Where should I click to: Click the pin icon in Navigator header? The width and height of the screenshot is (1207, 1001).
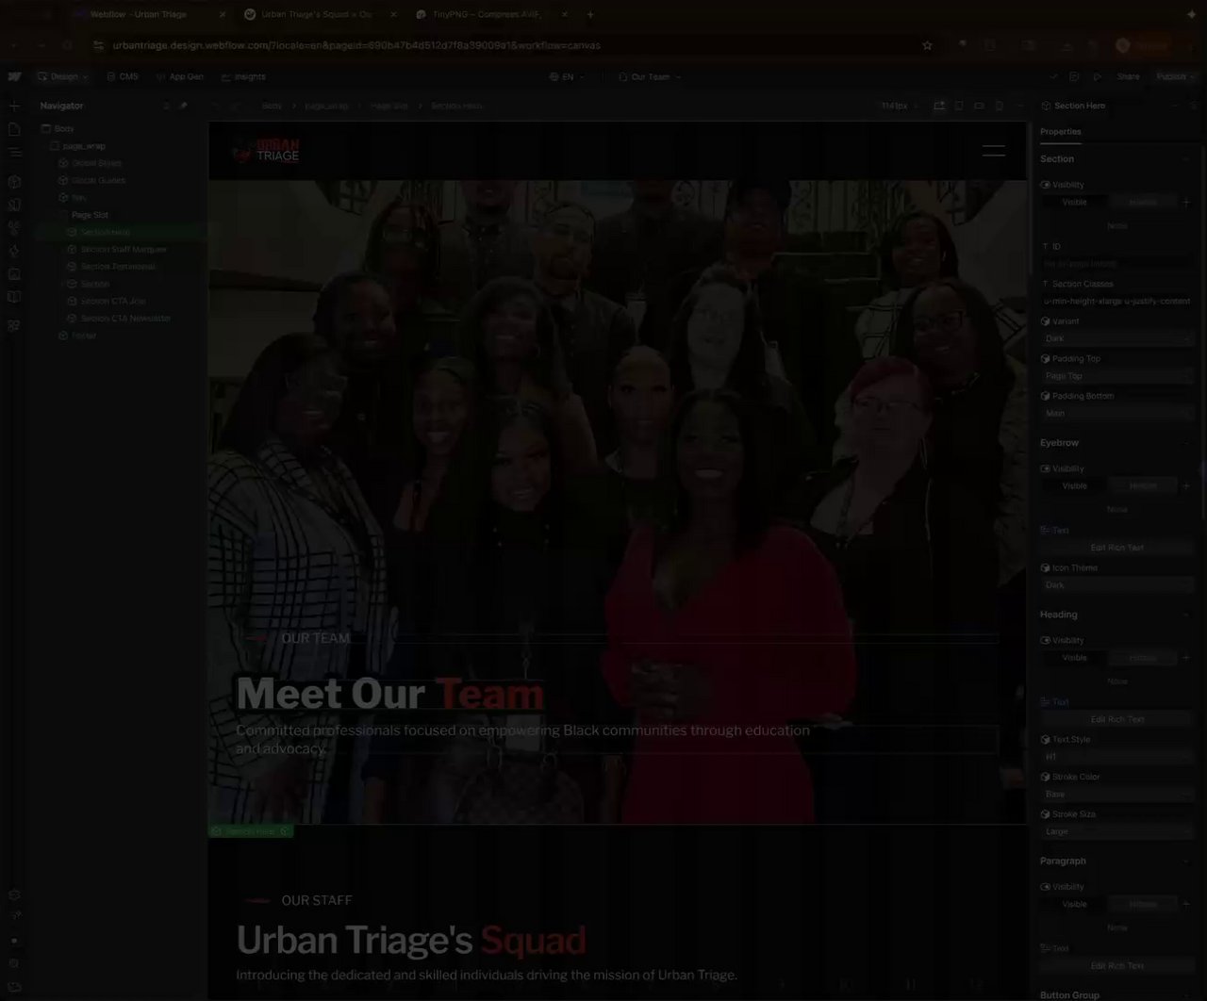pos(183,106)
